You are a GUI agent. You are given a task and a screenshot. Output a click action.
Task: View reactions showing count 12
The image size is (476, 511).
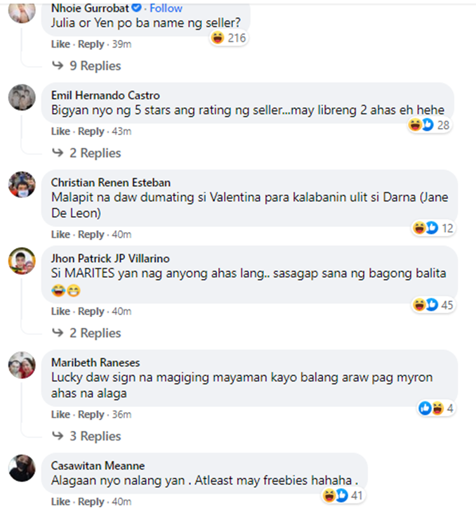coord(433,228)
